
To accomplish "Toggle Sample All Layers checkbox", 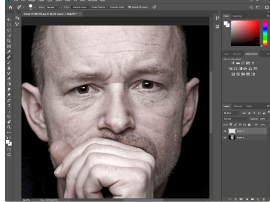I will (129, 7).
